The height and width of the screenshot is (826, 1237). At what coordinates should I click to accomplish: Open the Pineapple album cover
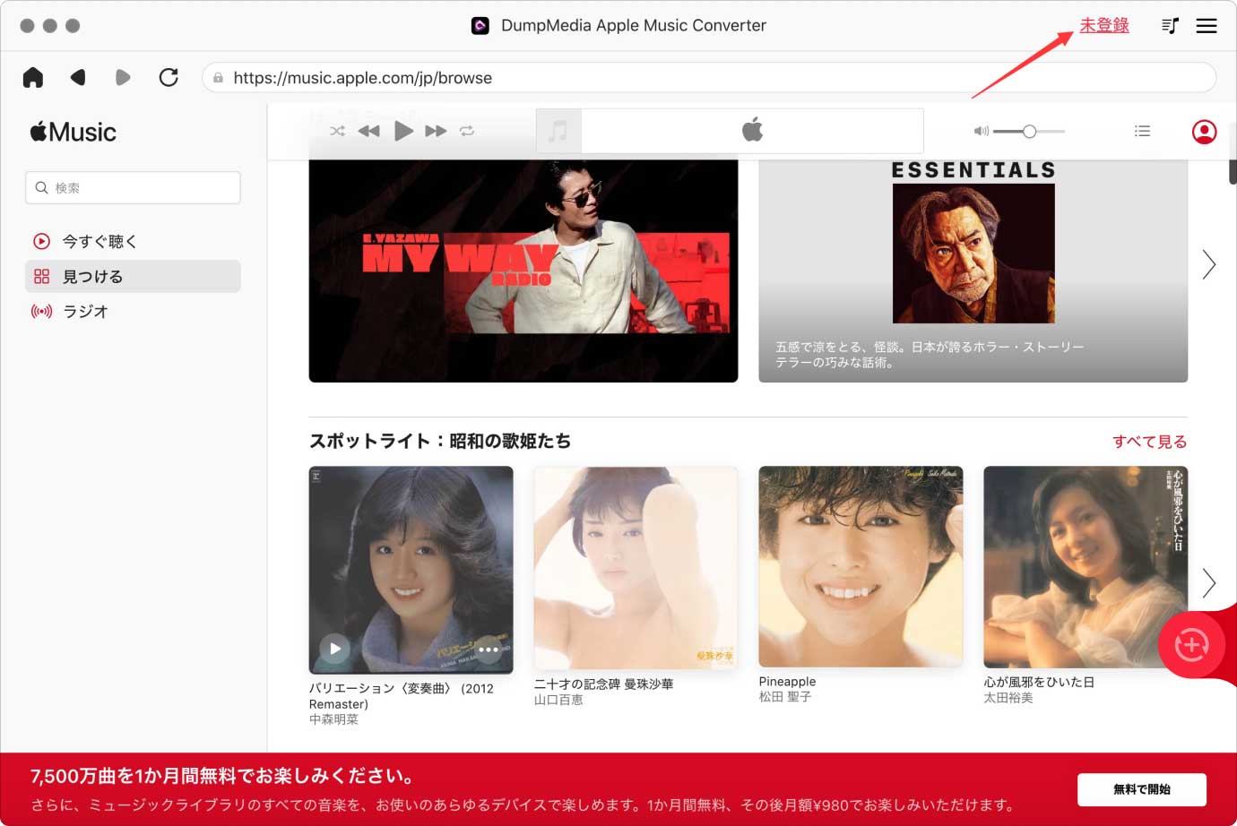tap(861, 567)
